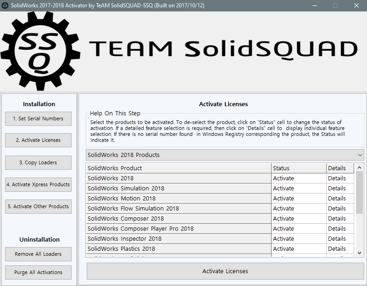Toggle Status for SolidWorks Composer Player Pro 2018

pos(299,228)
